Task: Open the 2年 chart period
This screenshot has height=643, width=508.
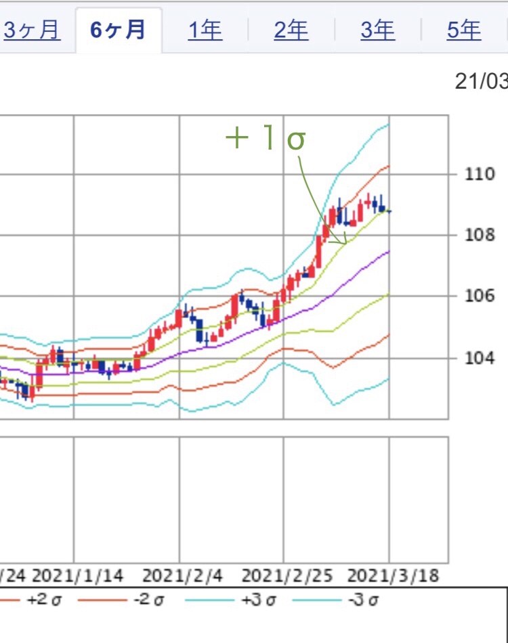Action: [291, 30]
